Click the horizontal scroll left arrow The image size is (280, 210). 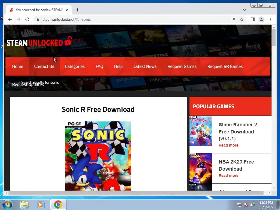point(6,193)
